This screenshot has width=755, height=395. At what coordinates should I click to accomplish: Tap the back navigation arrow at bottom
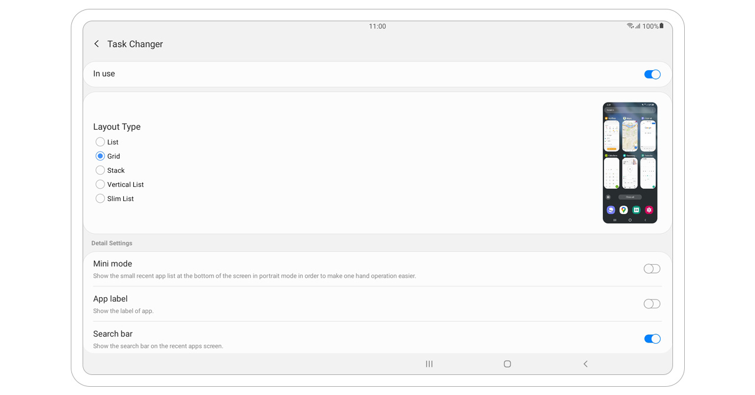point(585,364)
